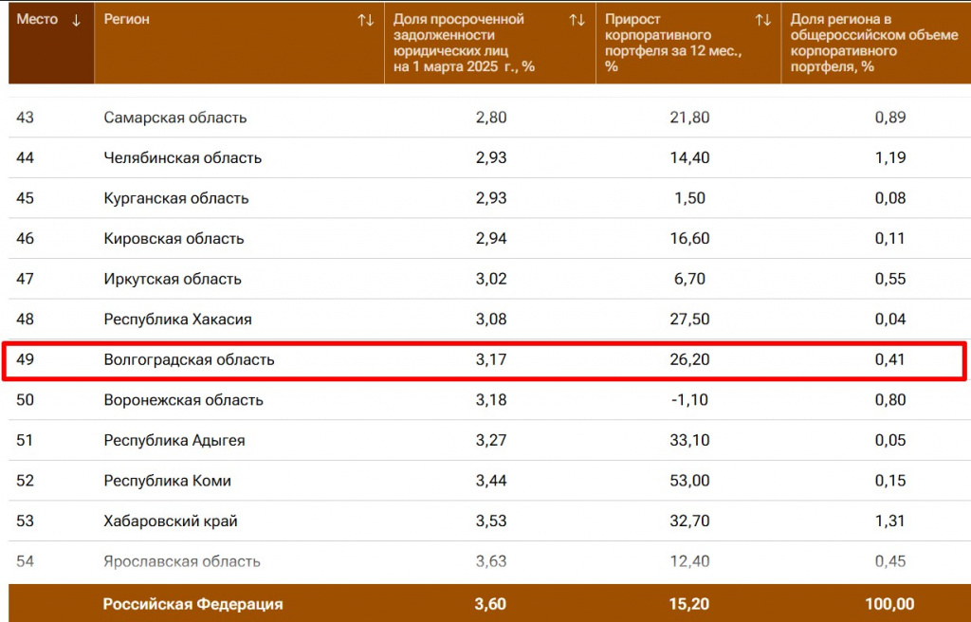
Task: Click overdue share value 3,18
Action: coord(491,399)
